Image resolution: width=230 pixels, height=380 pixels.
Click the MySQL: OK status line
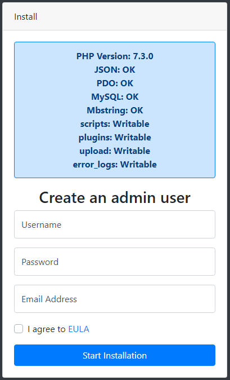[x=115, y=97]
